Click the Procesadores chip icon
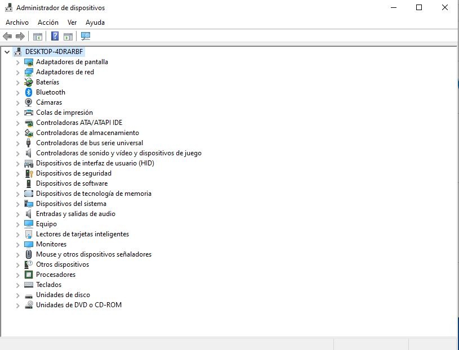This screenshot has width=459, height=350. pos(28,275)
